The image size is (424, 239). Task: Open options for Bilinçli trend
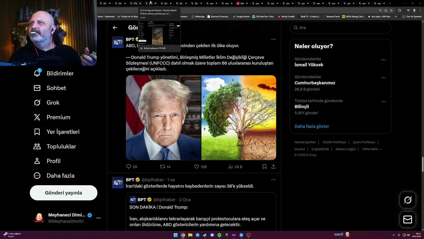[383, 102]
